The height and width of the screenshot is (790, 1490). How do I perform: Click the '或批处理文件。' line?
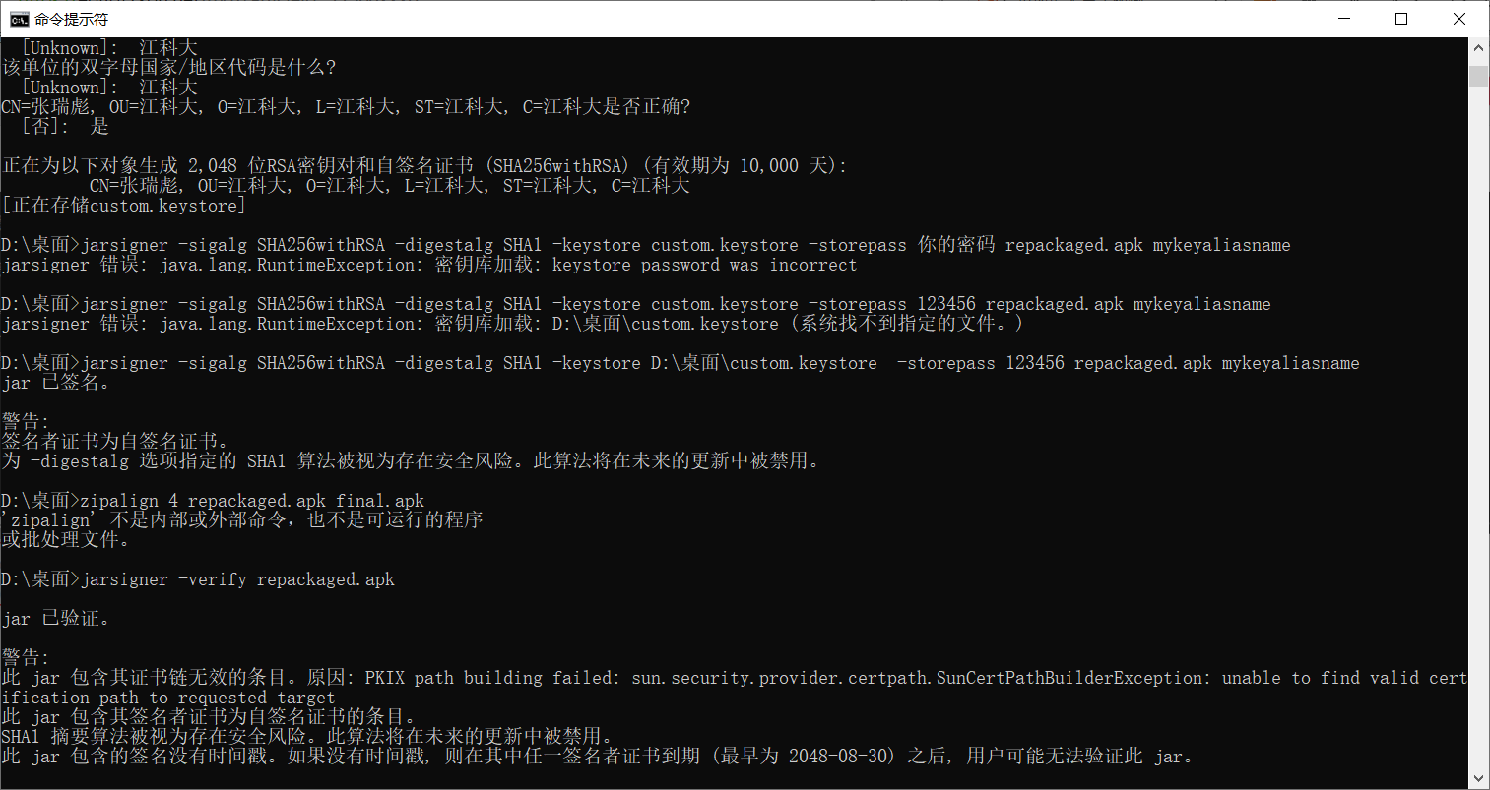(x=65, y=539)
